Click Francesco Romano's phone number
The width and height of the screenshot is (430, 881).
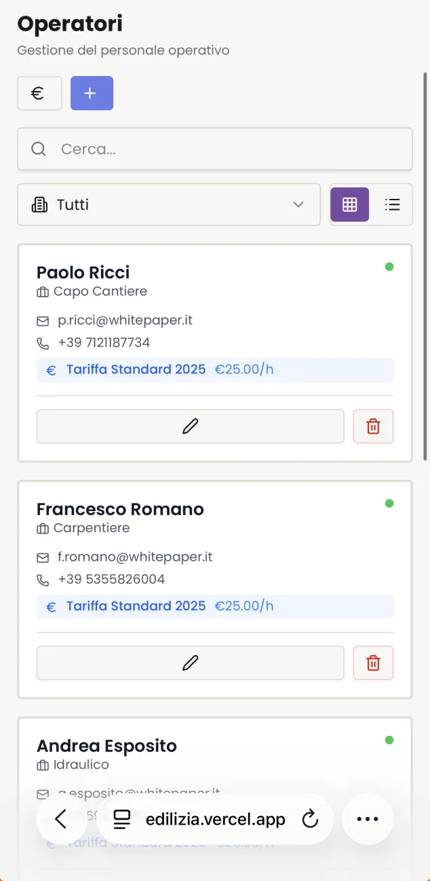point(111,579)
